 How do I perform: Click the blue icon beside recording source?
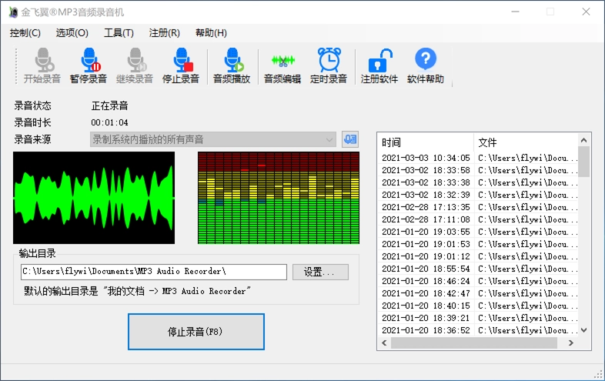click(x=350, y=139)
